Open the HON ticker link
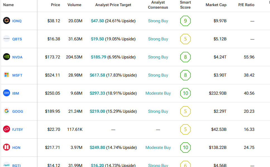Image resolution: width=270 pixels, height=167 pixels. tap(16, 148)
